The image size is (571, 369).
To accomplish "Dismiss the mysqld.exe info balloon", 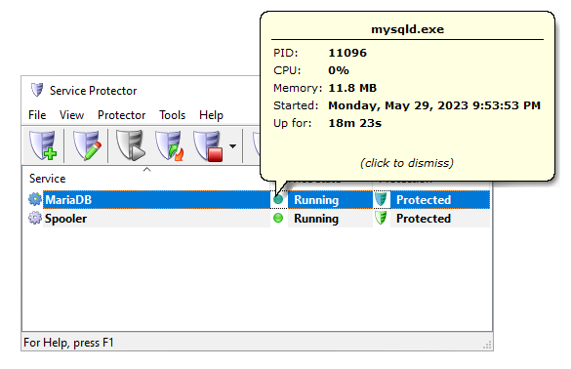I will [x=407, y=163].
